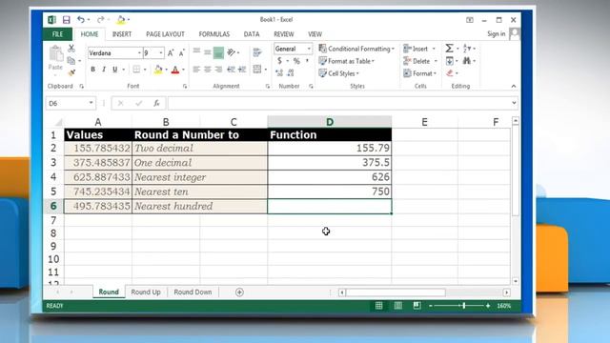
Task: Open the General number format dropdown
Action: (x=309, y=49)
